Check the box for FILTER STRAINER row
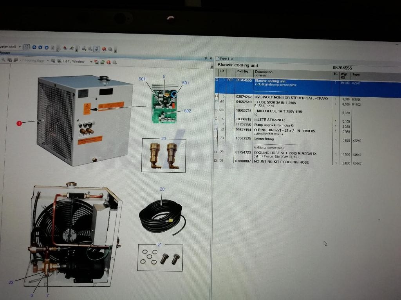Image resolution: width=401 pixels, height=300 pixels. (216, 119)
